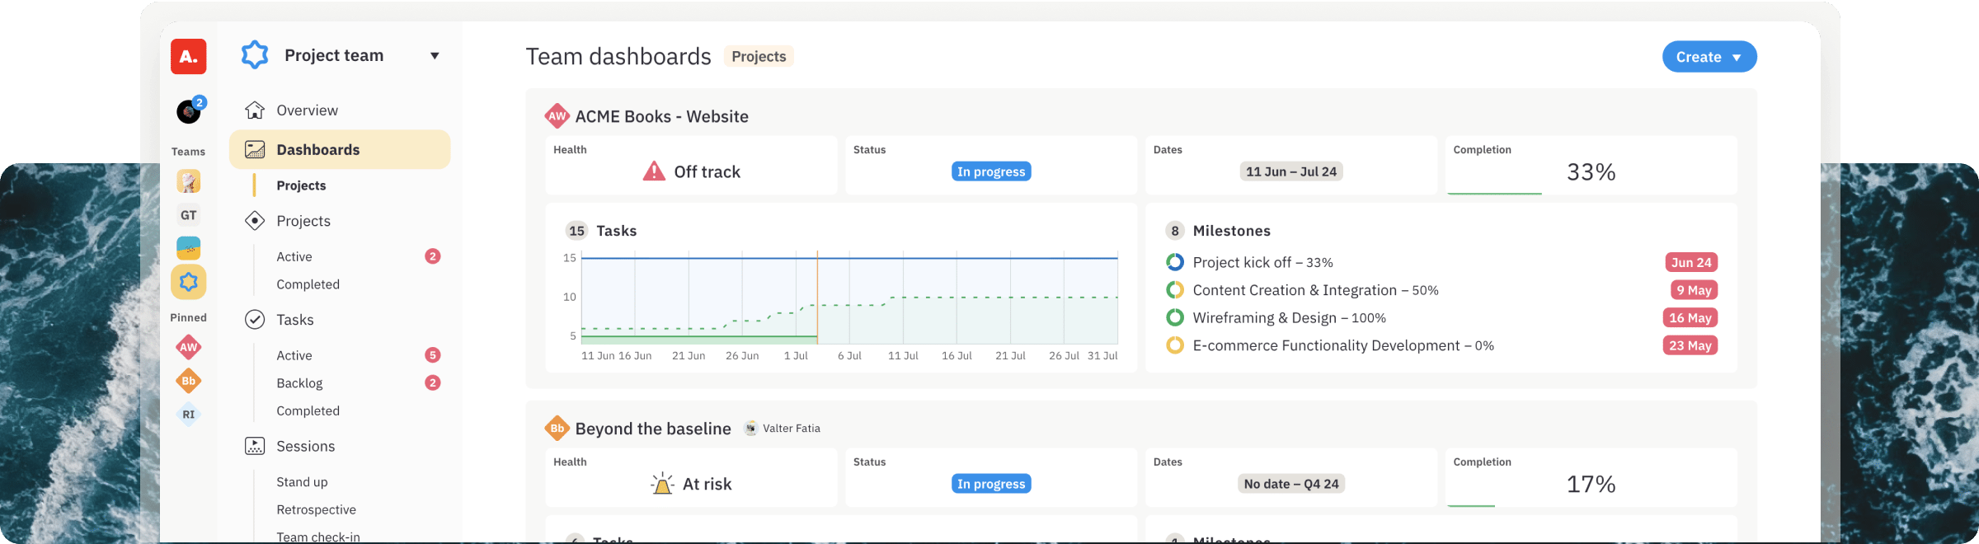
Task: Open the user avatar with notification badge
Action: coord(189,111)
